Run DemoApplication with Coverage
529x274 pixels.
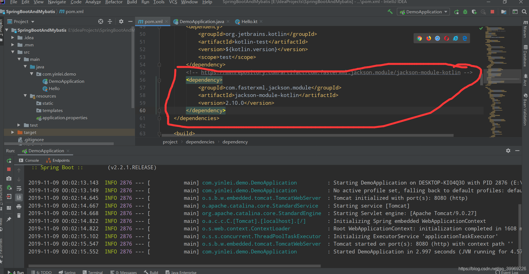tap(475, 12)
